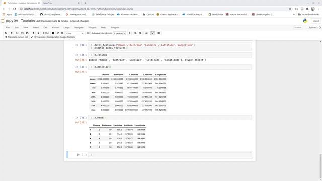Open the Cositas bookmark folder
The image size is (322, 181).
click(x=148, y=15)
